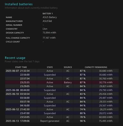Click the 22:56:00 Suspended row
The image size is (123, 126).
[x=62, y=75]
